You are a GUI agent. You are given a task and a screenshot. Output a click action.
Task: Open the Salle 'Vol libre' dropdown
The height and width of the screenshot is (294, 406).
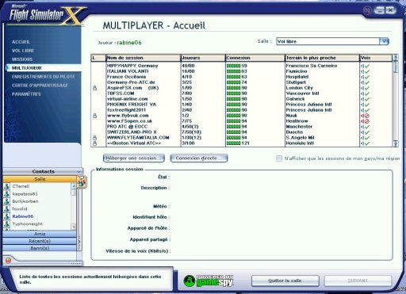tap(384, 41)
